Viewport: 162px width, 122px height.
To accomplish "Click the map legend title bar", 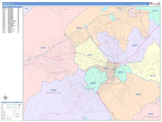I will [12, 102].
